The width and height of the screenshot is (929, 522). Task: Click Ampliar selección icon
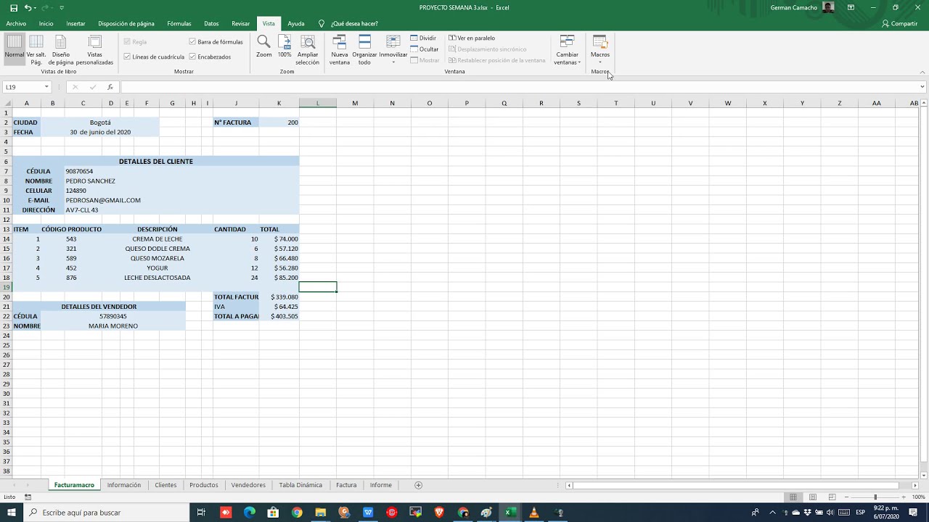click(x=308, y=50)
